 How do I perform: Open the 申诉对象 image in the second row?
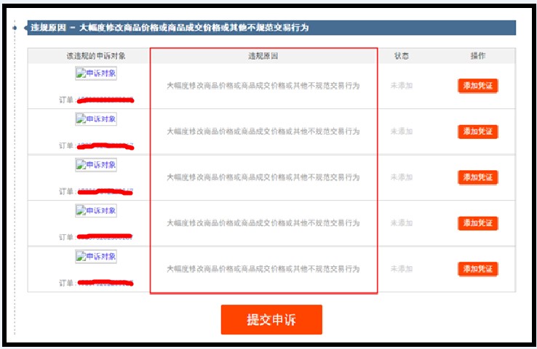(96, 119)
